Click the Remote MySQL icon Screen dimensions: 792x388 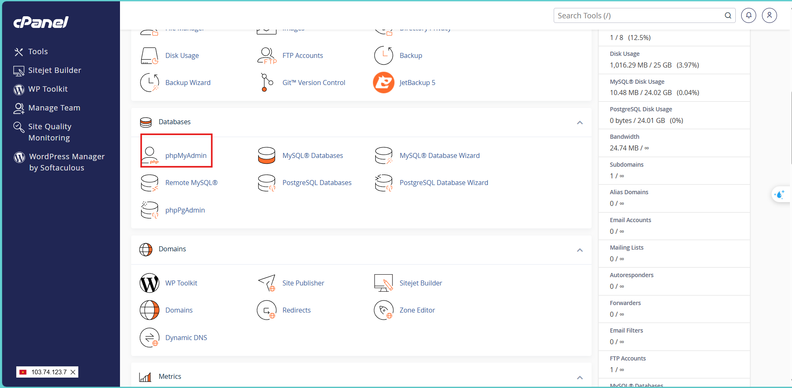coord(150,183)
